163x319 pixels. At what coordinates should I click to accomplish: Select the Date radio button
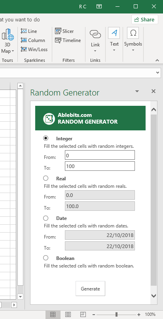[45, 218]
